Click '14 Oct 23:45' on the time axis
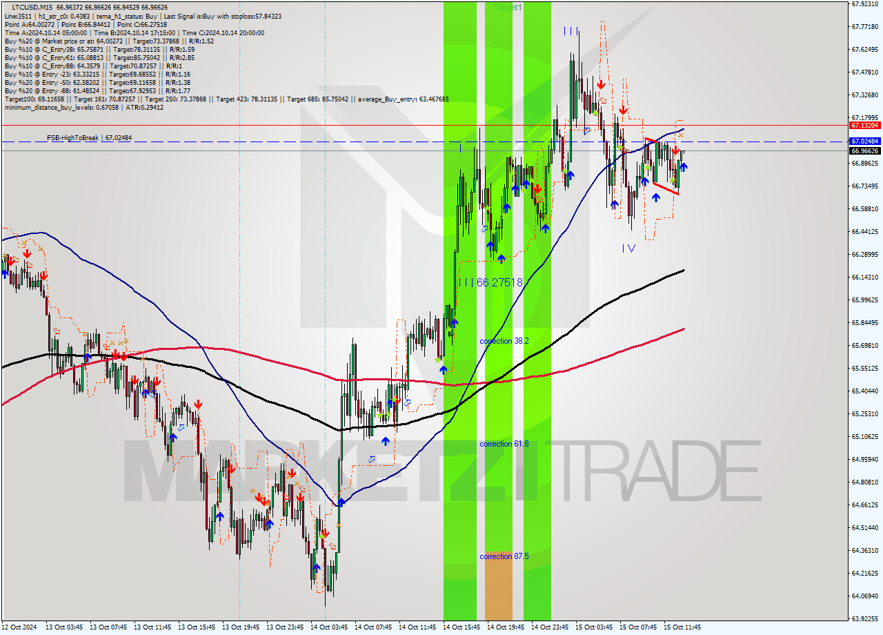This screenshot has height=635, width=883. tap(550, 627)
